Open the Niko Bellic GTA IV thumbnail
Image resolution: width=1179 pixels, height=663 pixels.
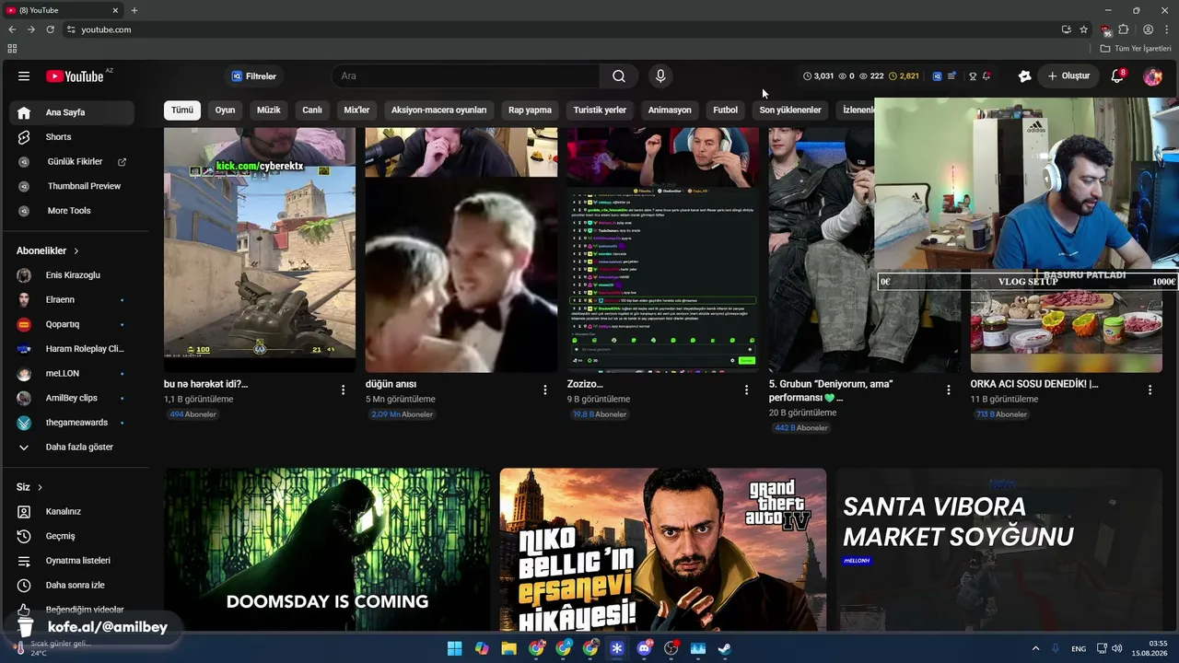click(663, 550)
